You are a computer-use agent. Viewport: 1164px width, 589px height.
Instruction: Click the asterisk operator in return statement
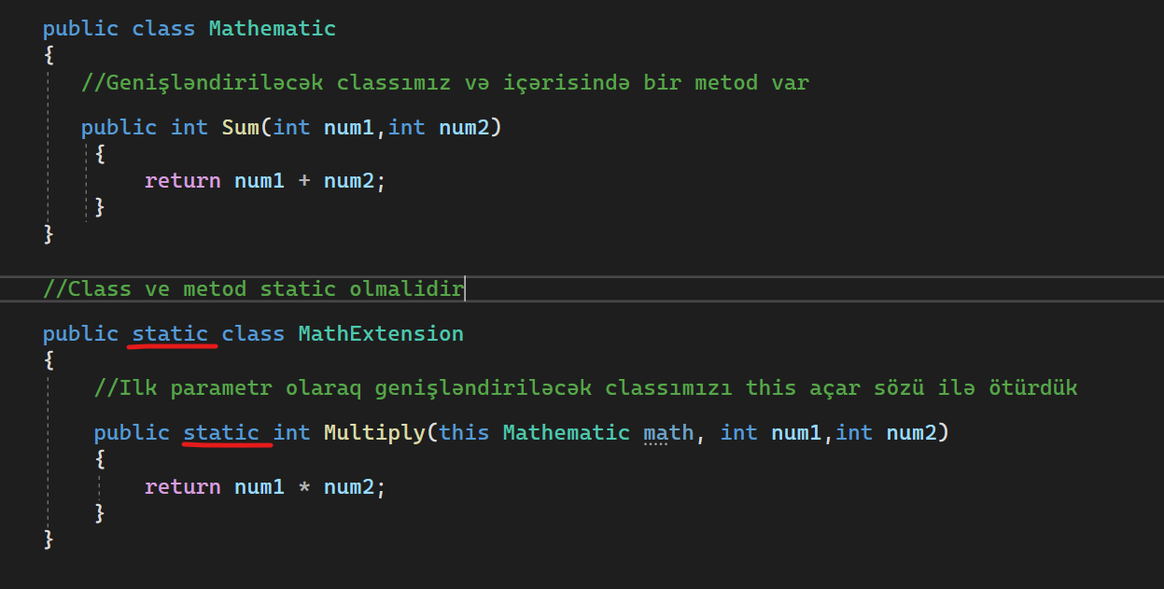pyautogui.click(x=304, y=486)
